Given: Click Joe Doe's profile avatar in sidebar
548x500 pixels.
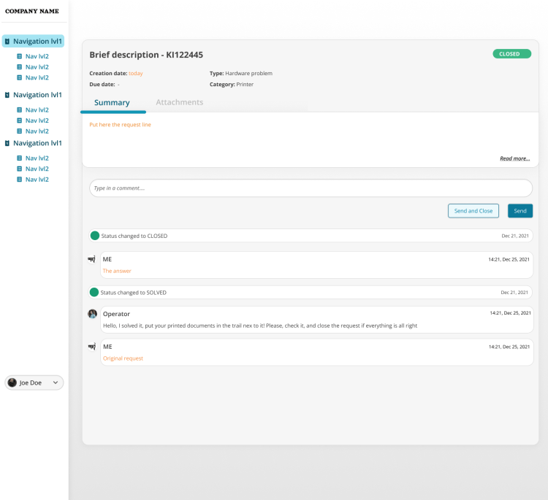Looking at the screenshot, I should click(x=12, y=382).
